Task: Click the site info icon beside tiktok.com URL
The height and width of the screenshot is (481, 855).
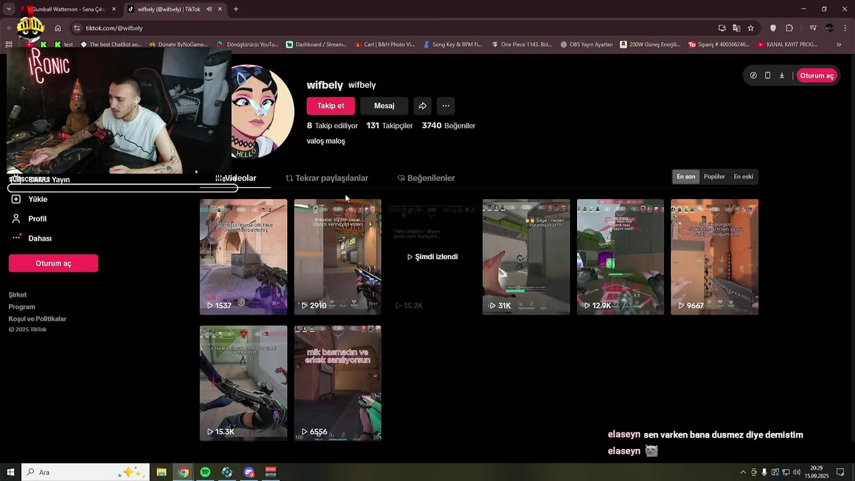Action: pos(77,28)
